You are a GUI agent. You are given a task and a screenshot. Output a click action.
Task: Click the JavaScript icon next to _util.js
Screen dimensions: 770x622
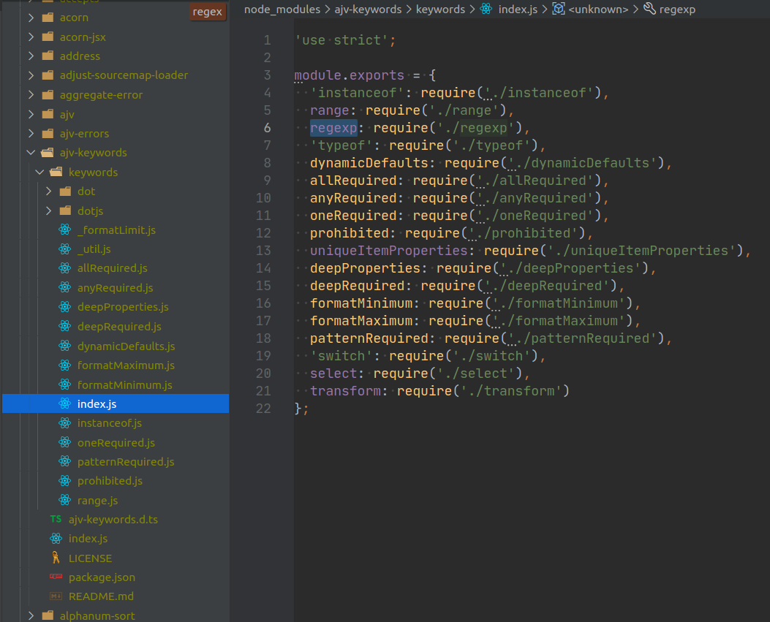(x=64, y=249)
